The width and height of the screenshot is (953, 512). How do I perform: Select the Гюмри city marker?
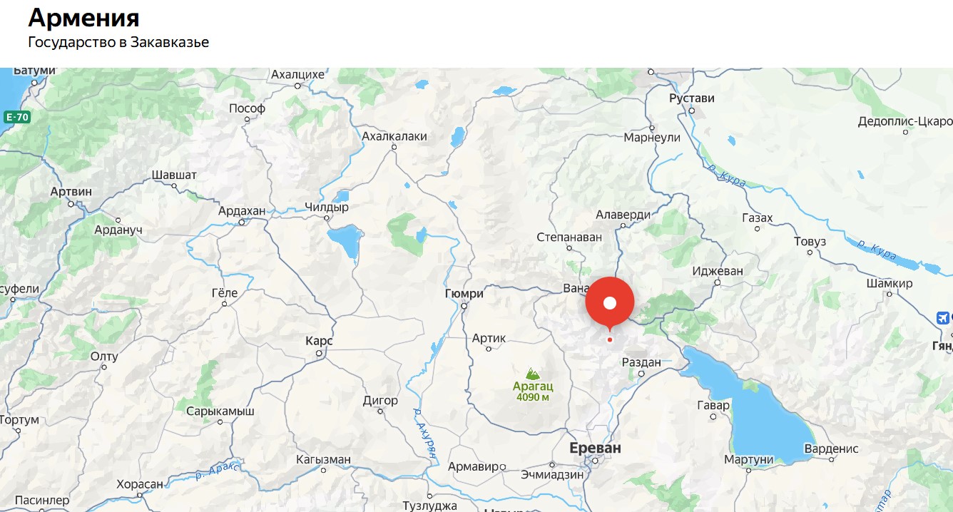pyautogui.click(x=464, y=307)
